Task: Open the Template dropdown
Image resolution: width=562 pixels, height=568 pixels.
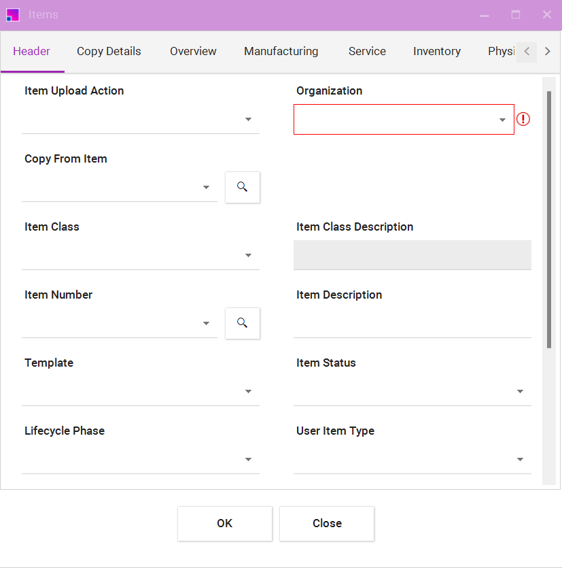Action: click(x=248, y=392)
